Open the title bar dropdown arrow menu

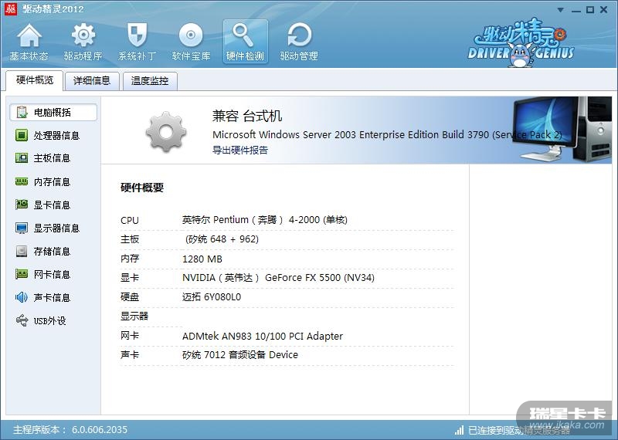tap(561, 10)
